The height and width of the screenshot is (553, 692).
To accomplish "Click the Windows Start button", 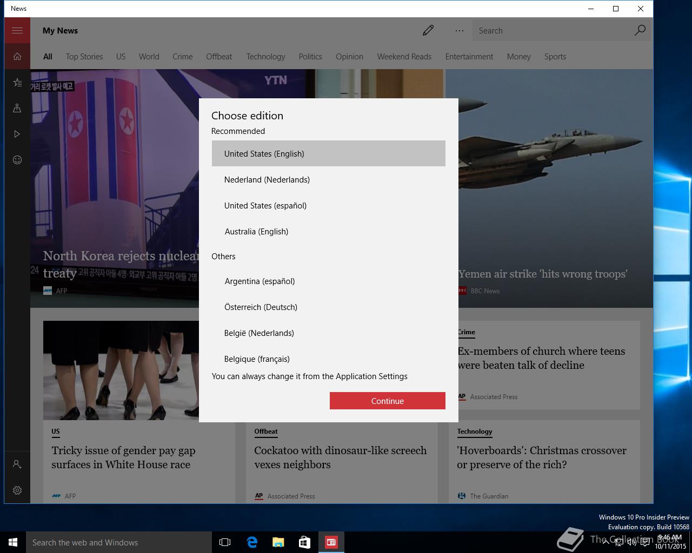I will [x=13, y=542].
